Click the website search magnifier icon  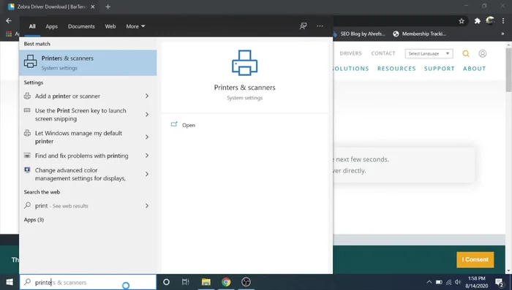(466, 53)
